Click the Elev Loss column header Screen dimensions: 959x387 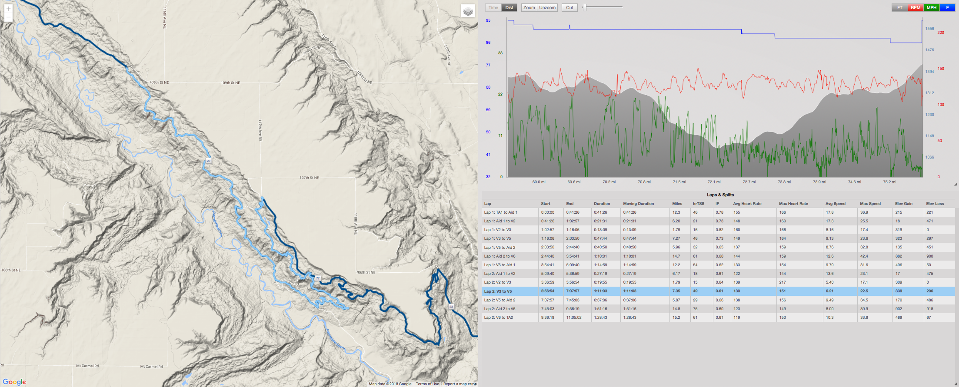(x=935, y=204)
